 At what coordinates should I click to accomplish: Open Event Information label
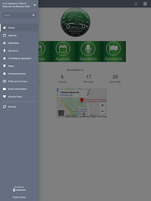point(18,89)
